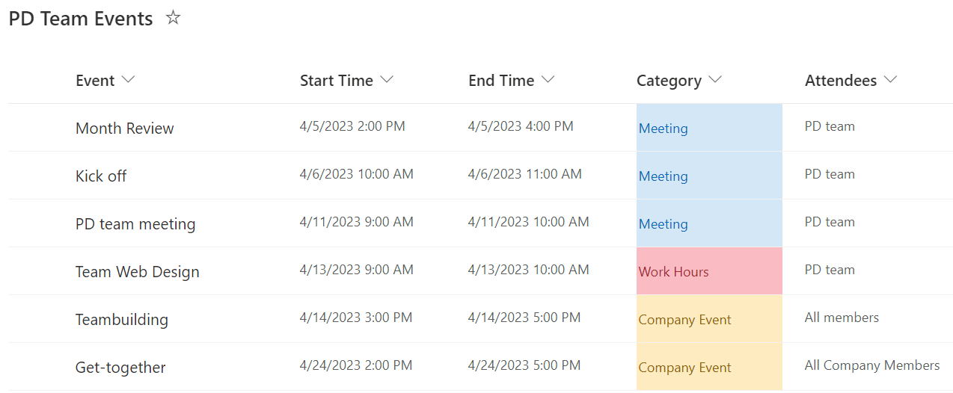This screenshot has width=953, height=393.
Task: Open the Attendees column dropdown arrow
Action: [890, 80]
